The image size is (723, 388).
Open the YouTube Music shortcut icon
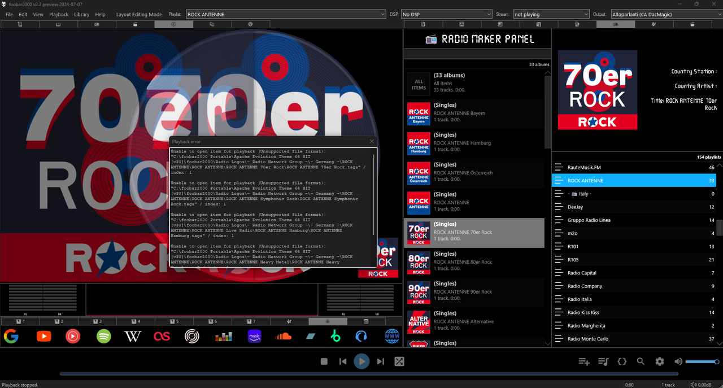click(x=73, y=337)
